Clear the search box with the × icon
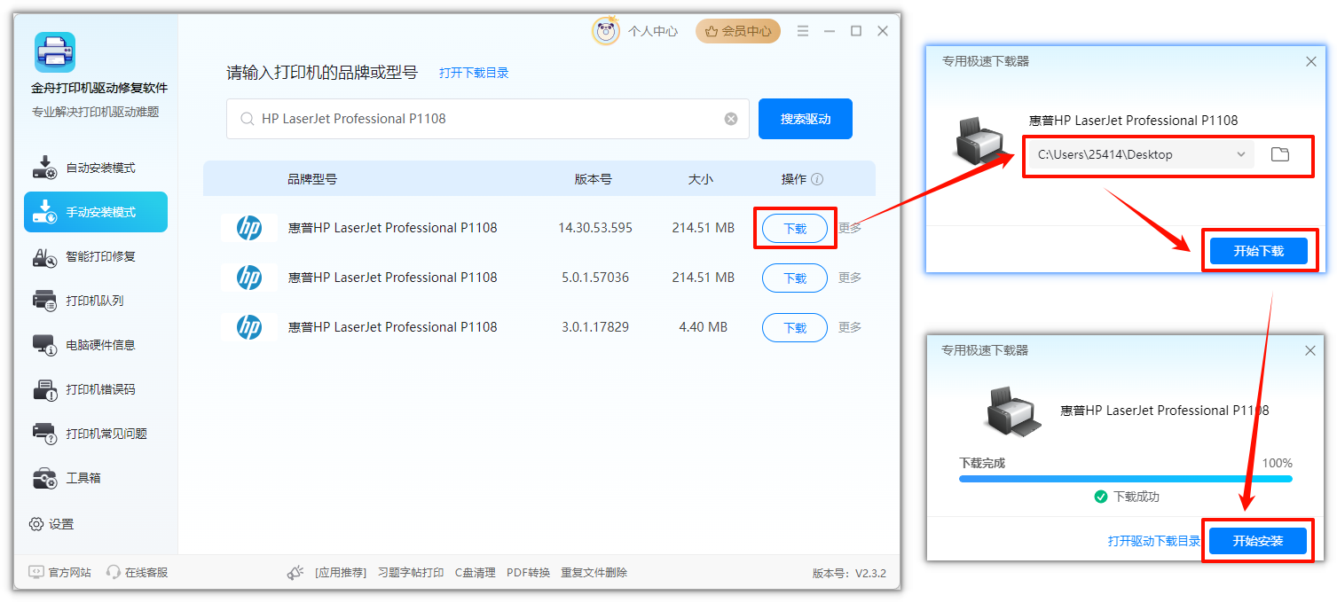The image size is (1337, 603). (x=730, y=118)
